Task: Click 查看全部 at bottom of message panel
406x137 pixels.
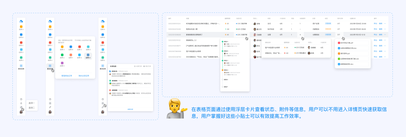Action: pos(130,109)
